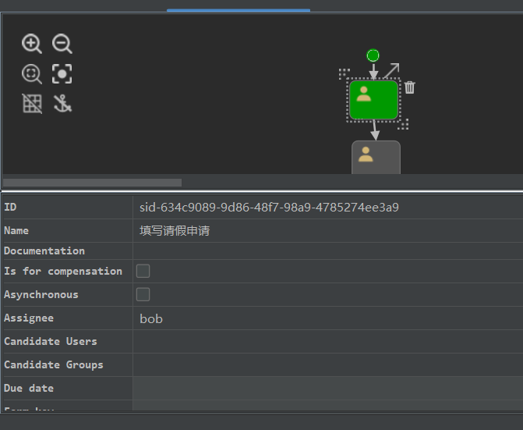
Task: Click the Candidate Groups value field
Action: tap(327, 365)
